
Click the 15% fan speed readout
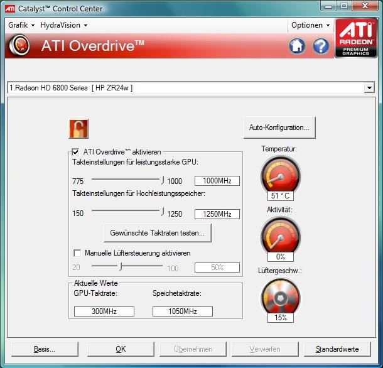[281, 318]
